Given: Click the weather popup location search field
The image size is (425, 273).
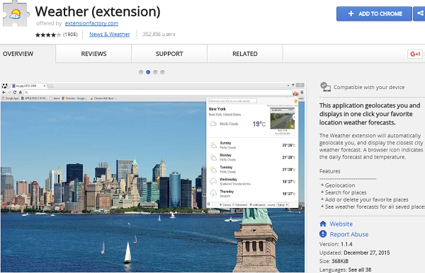Looking at the screenshot, I should click(x=232, y=101).
